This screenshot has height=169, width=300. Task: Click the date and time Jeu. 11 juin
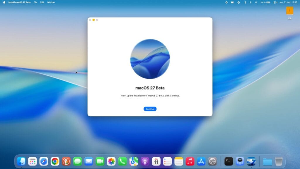(x=288, y=2)
